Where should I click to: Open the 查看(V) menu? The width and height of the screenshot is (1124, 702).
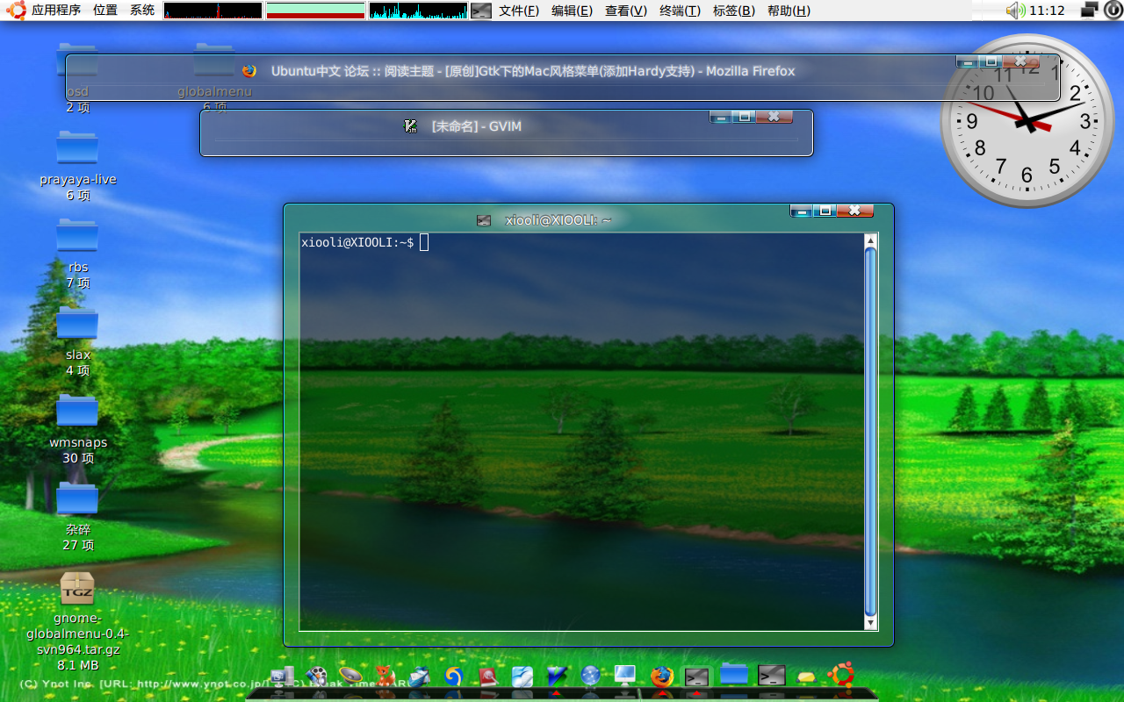click(x=626, y=11)
